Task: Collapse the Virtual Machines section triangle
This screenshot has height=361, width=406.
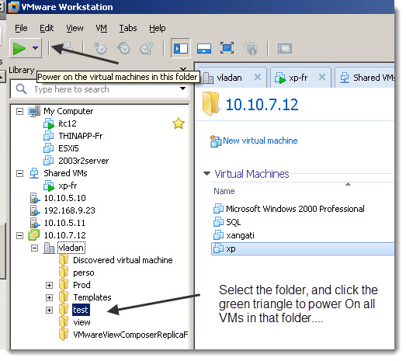Action: click(206, 173)
